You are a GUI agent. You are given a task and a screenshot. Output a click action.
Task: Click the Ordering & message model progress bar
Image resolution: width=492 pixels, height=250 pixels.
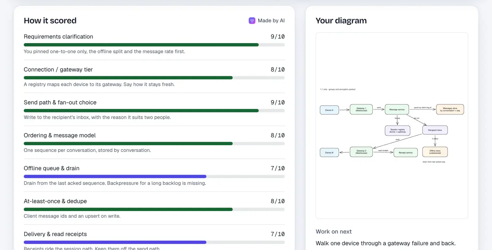click(x=154, y=144)
